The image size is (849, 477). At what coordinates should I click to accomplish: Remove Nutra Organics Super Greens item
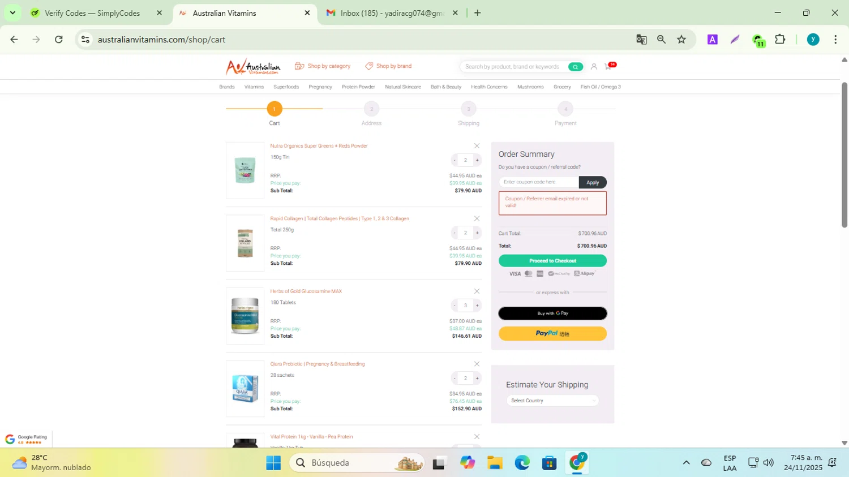[477, 146]
